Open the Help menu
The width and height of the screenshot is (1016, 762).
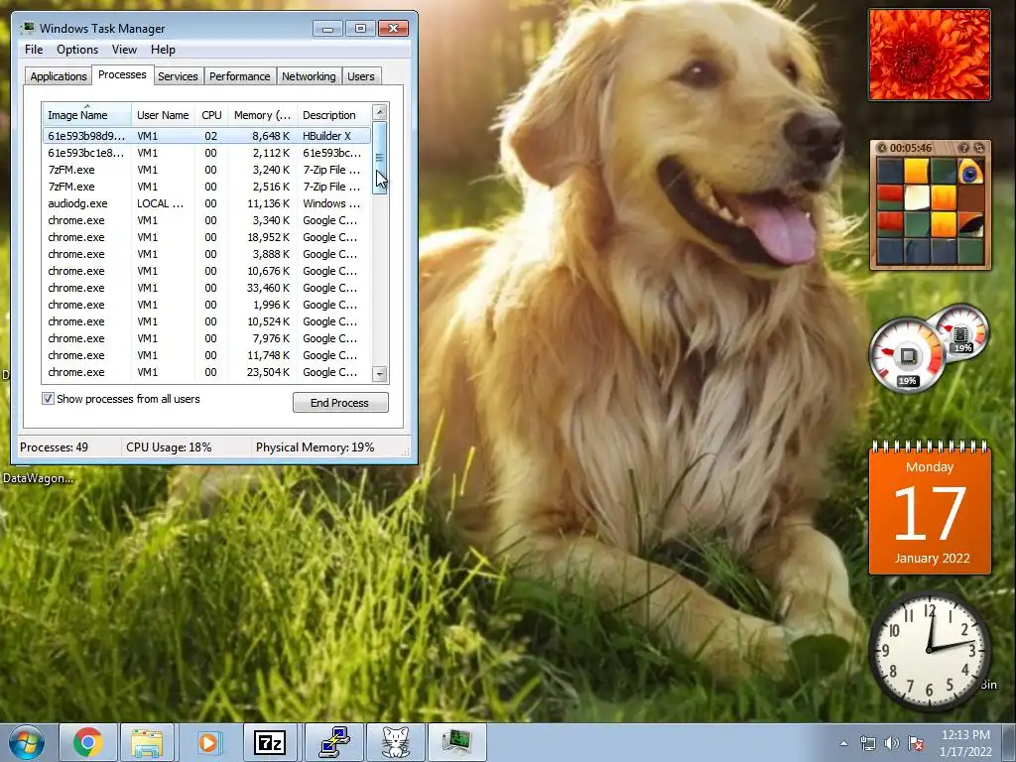[163, 50]
